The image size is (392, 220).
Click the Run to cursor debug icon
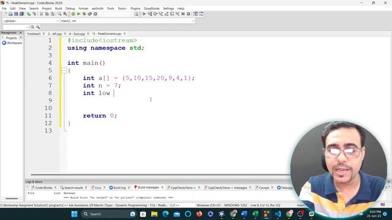[x=149, y=14]
